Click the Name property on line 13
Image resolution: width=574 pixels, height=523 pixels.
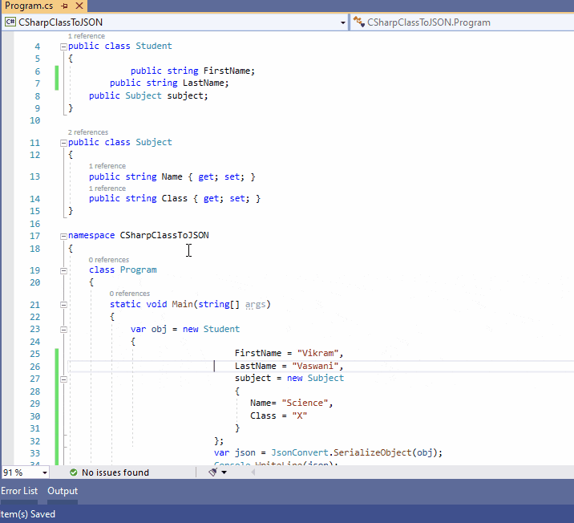(172, 176)
